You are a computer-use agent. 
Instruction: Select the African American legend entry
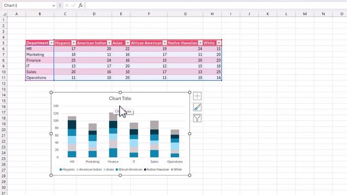129,170
